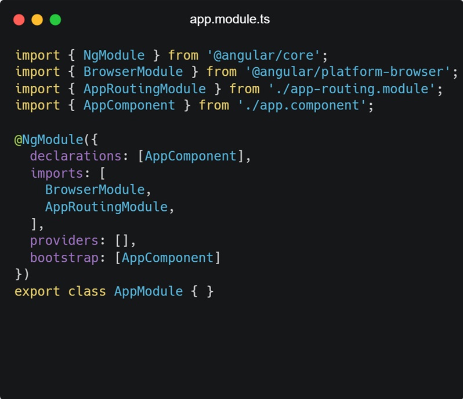Click the export keyword

[37, 291]
